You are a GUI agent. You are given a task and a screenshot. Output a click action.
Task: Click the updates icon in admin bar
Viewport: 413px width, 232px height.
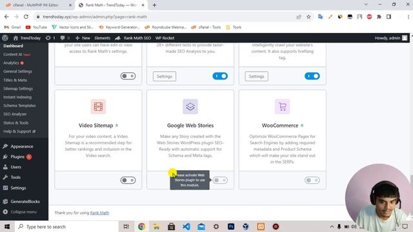[50, 38]
